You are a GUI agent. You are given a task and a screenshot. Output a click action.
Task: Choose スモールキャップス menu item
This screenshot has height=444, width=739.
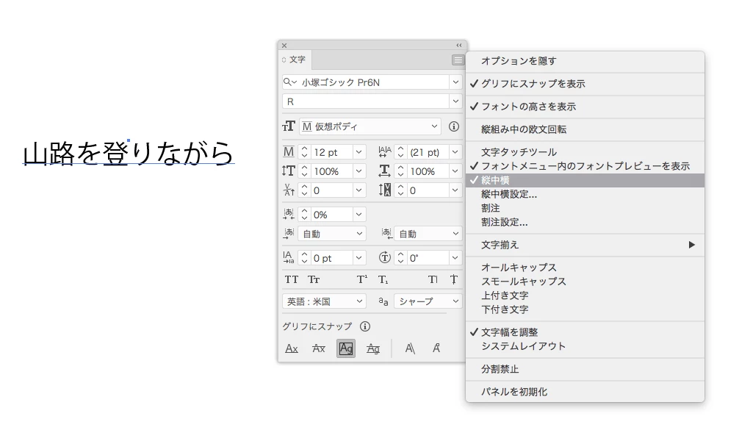(x=585, y=282)
